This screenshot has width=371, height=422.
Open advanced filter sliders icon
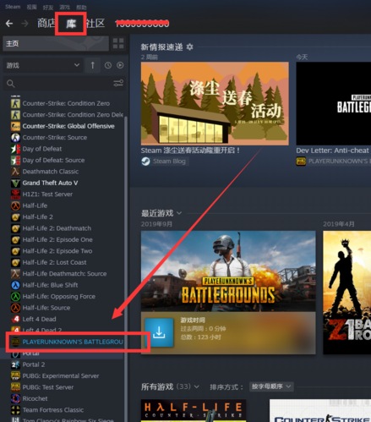coord(118,83)
